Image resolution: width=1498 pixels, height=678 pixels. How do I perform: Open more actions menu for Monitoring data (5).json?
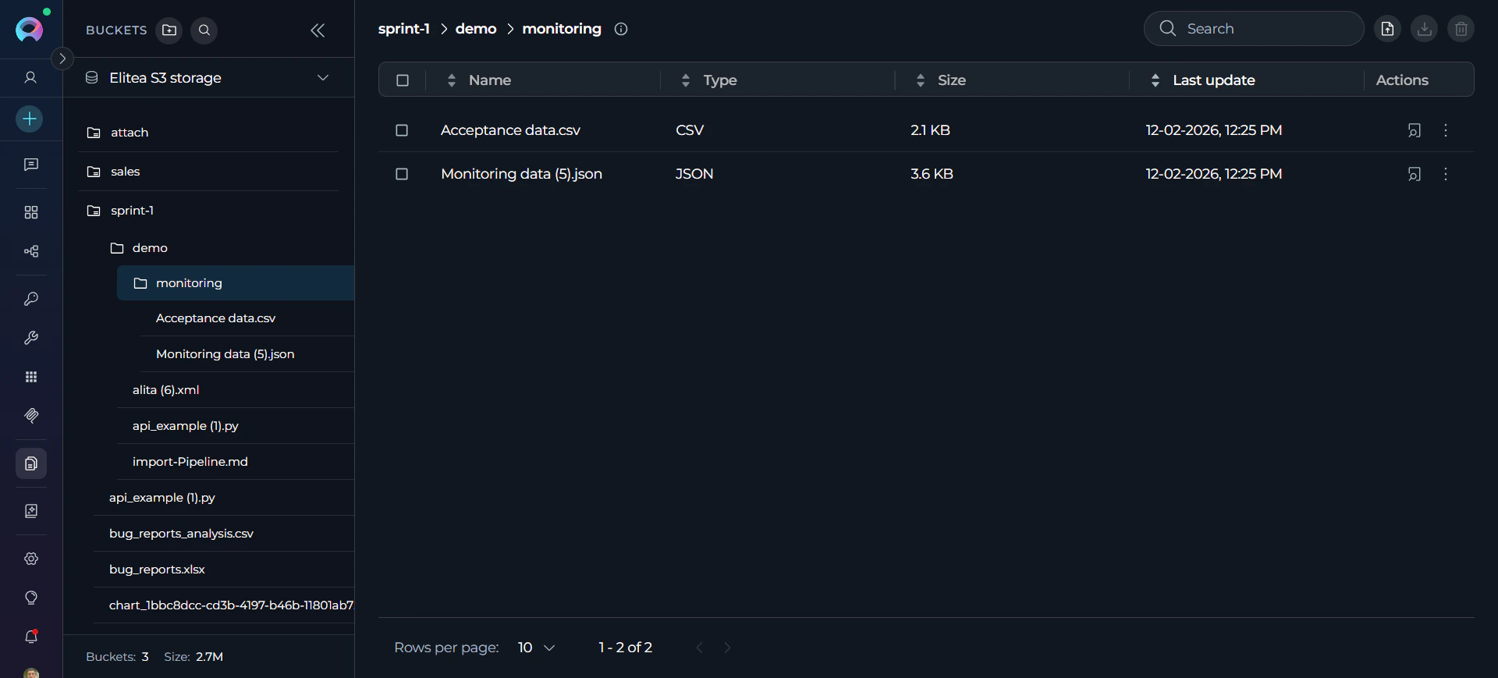1446,174
